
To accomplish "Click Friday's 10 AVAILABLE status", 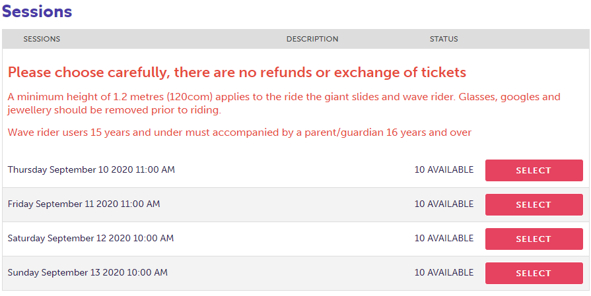I will [444, 204].
